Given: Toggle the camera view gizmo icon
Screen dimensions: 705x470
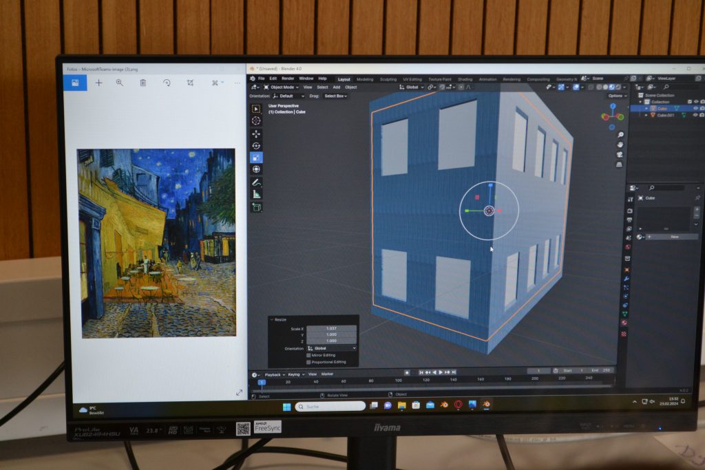Looking at the screenshot, I should (620, 155).
